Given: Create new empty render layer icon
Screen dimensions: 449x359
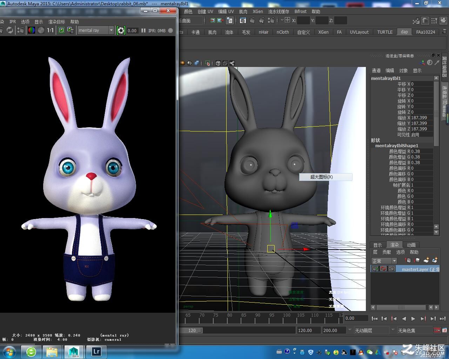Looking at the screenshot, I should click(x=426, y=260).
